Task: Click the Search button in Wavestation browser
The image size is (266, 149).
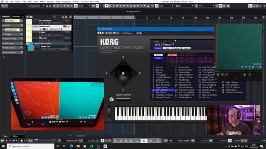Action: [x=158, y=55]
